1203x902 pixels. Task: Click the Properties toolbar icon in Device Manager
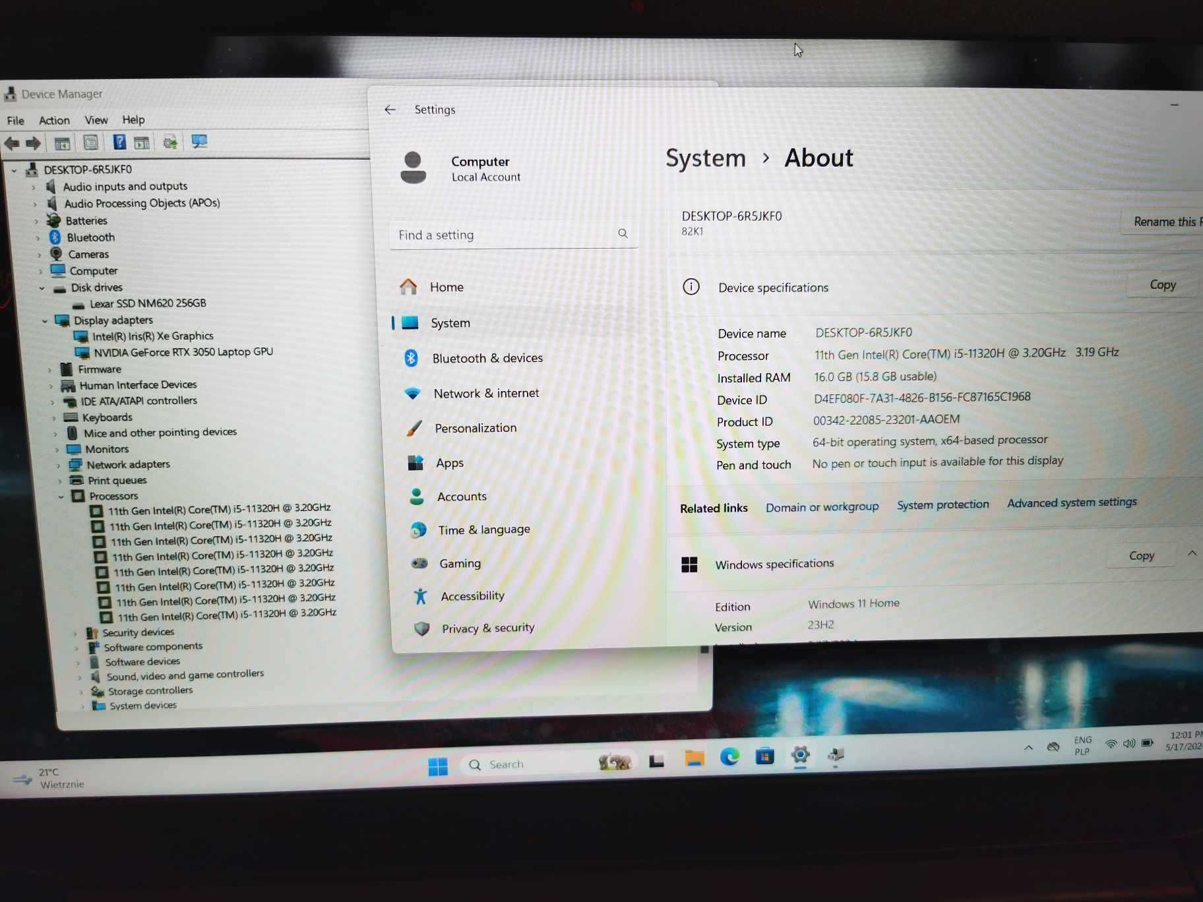pos(91,142)
